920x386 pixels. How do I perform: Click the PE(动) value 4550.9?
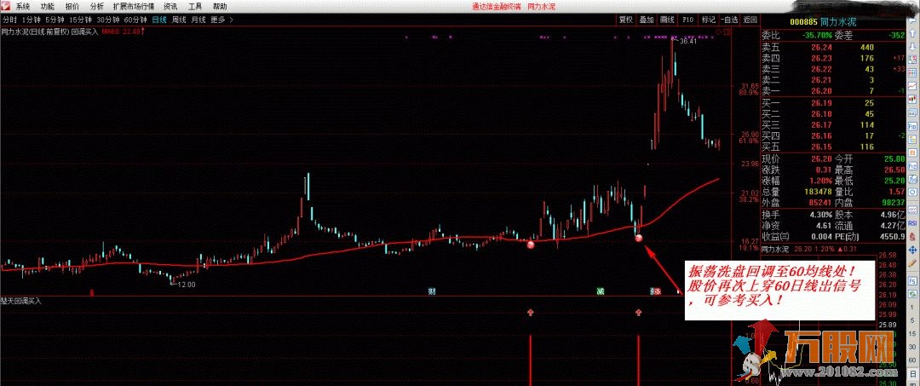(893, 236)
